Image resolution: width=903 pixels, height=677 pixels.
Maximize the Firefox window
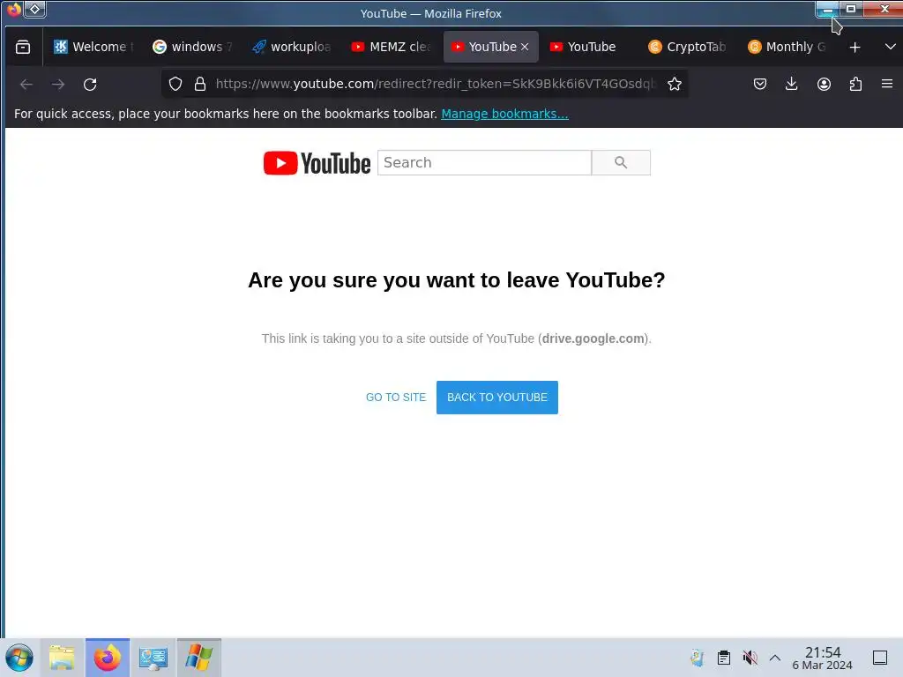851,9
